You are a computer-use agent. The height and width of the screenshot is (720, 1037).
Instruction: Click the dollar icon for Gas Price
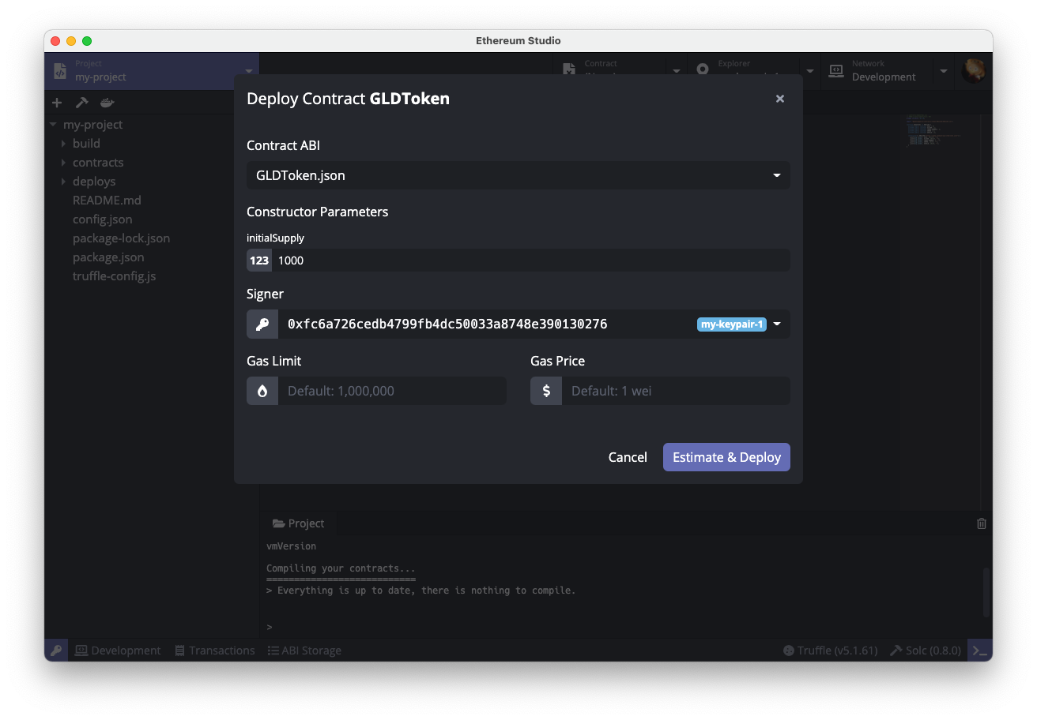click(546, 391)
